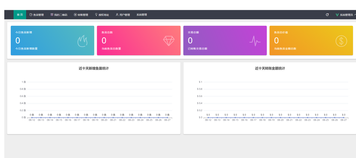Click the 今日鱼苗新增 card title
Viewport: 356px width, 158px height.
[x=24, y=33]
